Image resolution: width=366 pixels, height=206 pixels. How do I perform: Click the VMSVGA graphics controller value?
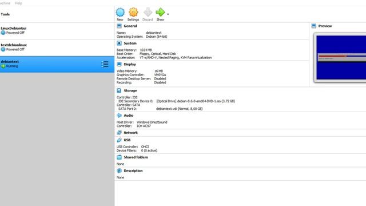[160, 75]
